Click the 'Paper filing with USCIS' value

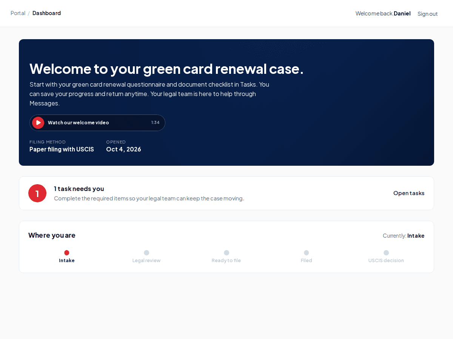pos(62,149)
